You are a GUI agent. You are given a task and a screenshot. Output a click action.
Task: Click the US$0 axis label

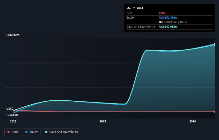coord(10,109)
